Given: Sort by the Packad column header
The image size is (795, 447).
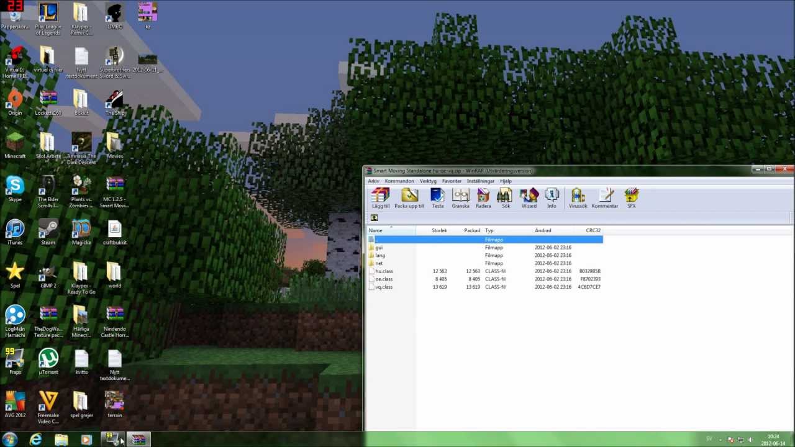Looking at the screenshot, I should (x=466, y=230).
